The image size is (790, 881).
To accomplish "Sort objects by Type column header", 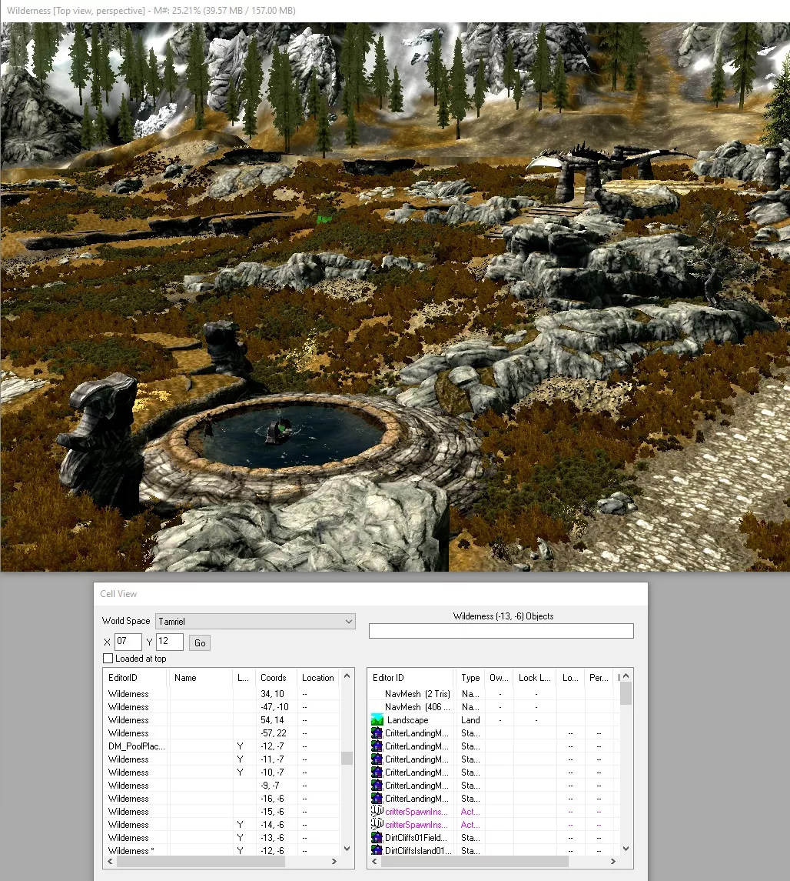I will click(470, 678).
